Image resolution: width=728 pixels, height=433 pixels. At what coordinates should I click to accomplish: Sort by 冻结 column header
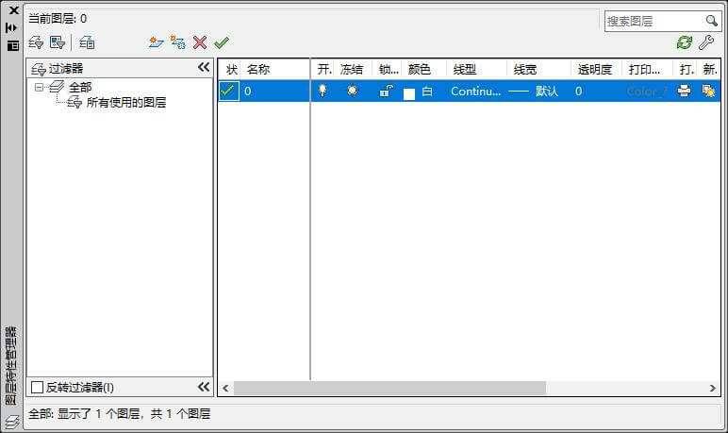pyautogui.click(x=353, y=69)
